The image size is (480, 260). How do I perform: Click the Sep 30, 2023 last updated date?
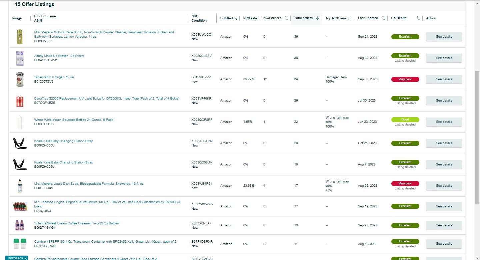(x=368, y=79)
